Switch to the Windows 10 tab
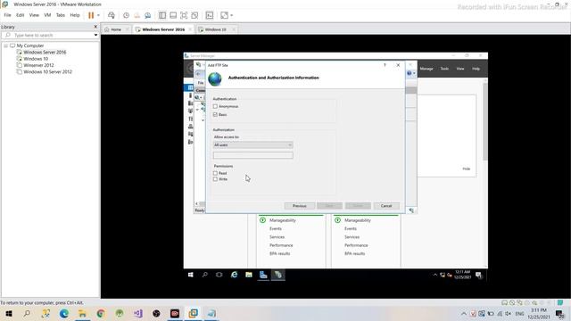 (215, 29)
